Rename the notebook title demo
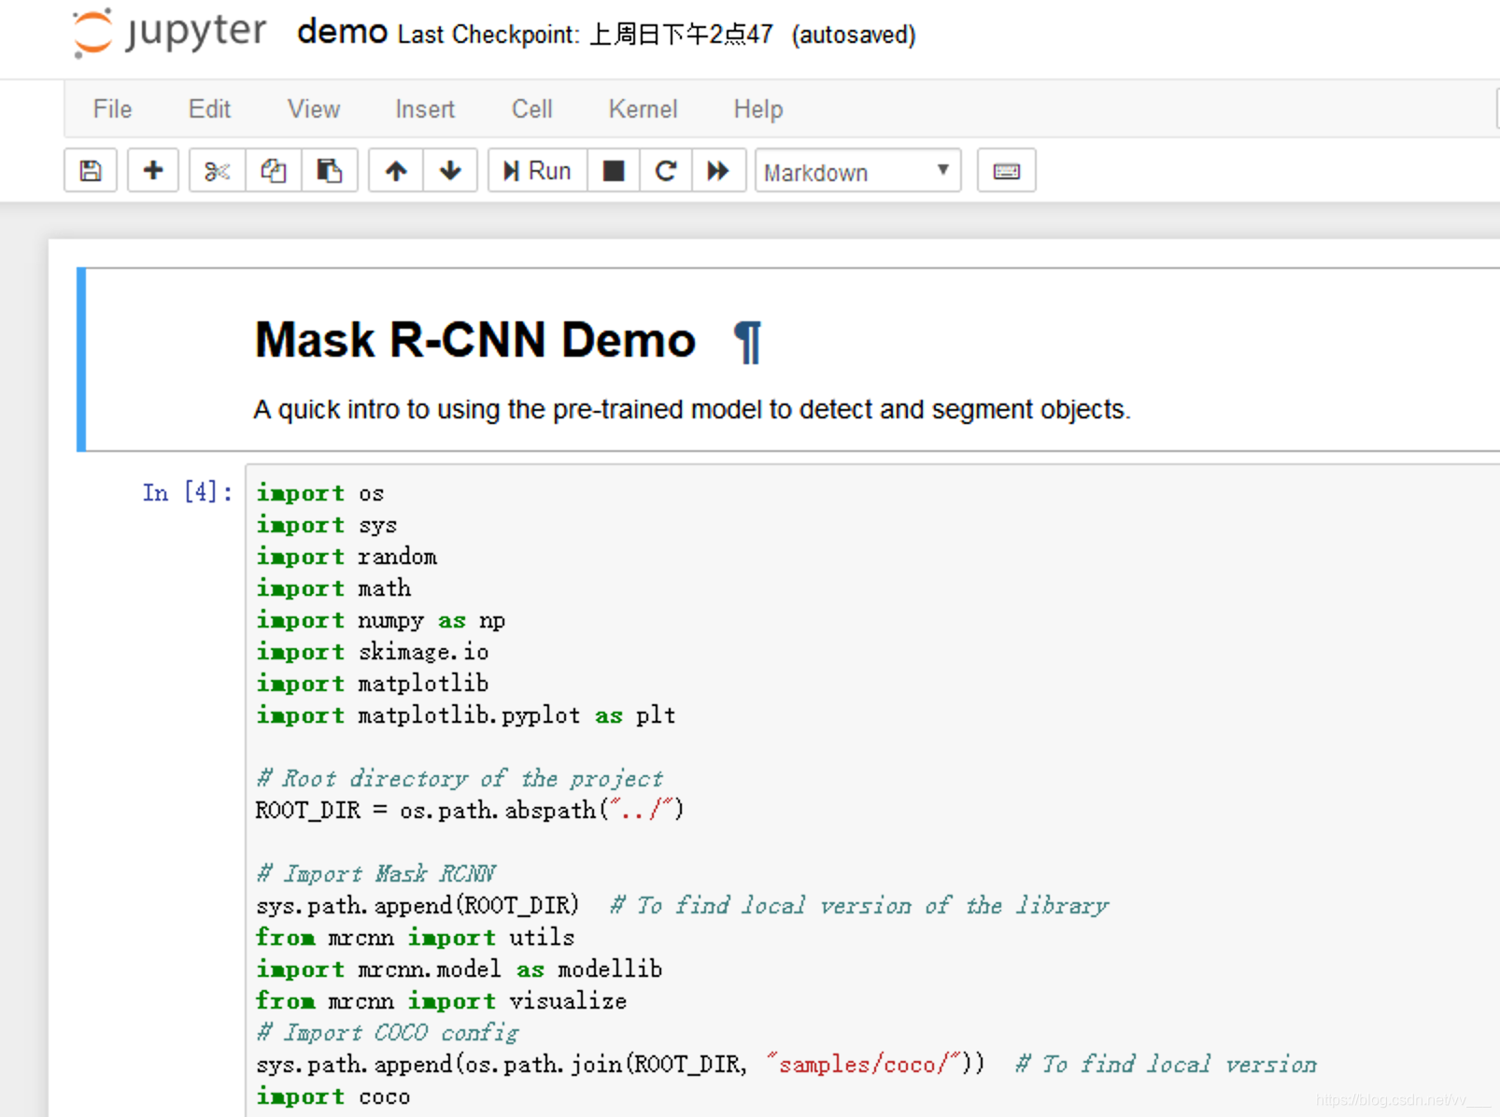Viewport: 1500px width, 1117px height. coord(342,33)
